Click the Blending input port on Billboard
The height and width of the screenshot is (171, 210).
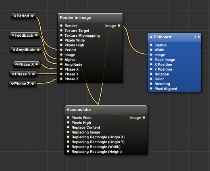click(x=151, y=83)
